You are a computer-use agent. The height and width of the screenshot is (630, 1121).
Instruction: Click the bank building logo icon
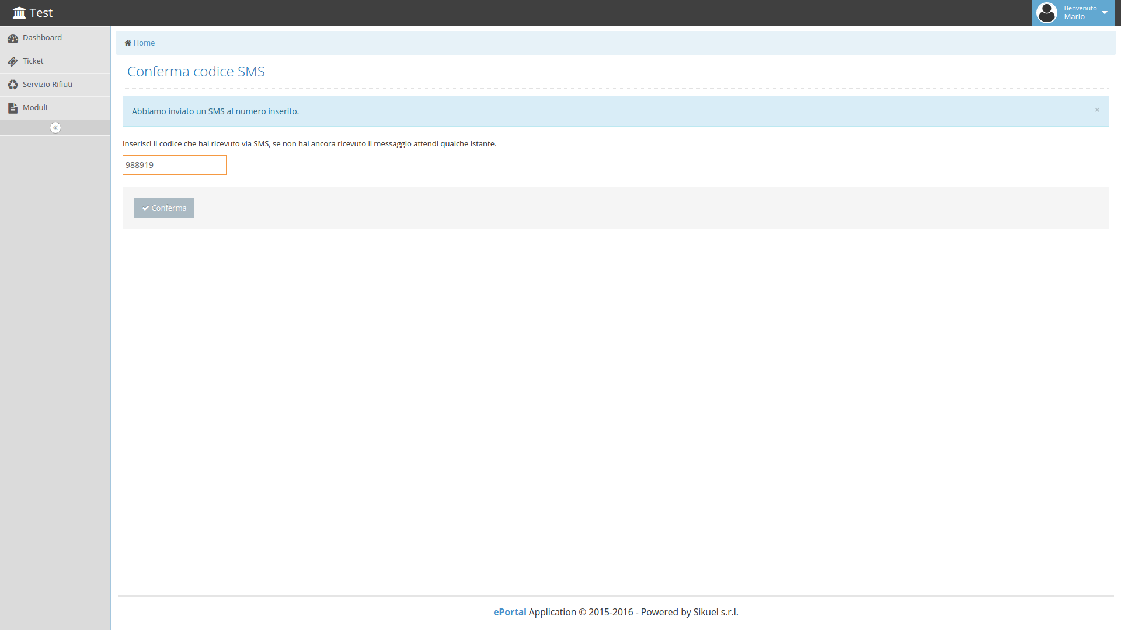pos(19,13)
